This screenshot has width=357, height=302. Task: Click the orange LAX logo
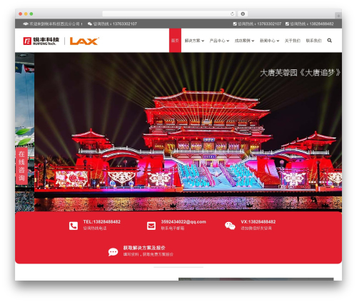[84, 41]
